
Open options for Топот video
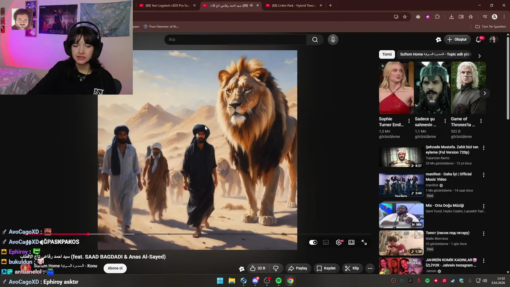tap(484, 234)
